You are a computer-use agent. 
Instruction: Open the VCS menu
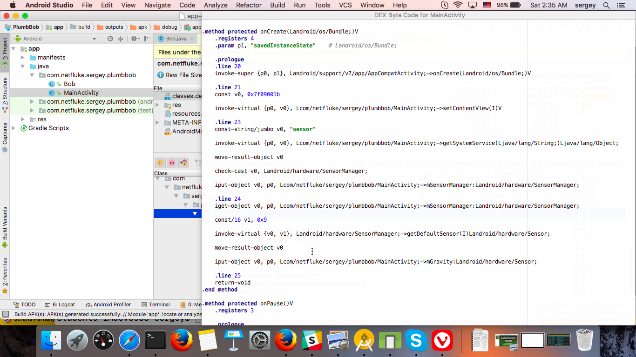click(x=345, y=5)
